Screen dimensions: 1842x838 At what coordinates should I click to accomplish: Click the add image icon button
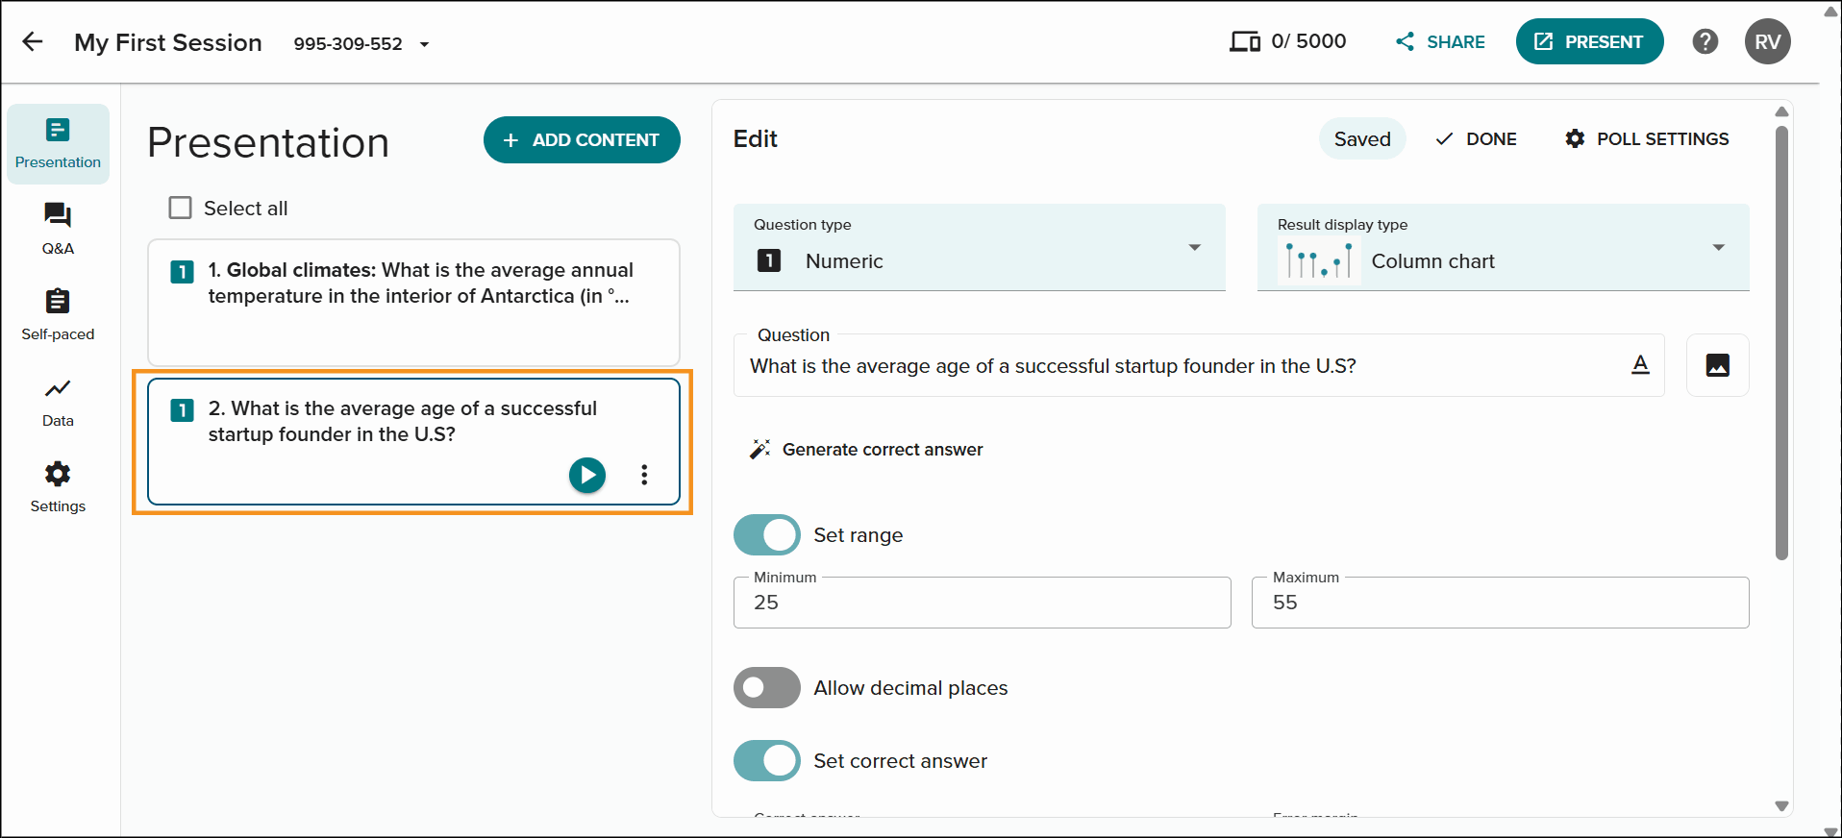tap(1717, 365)
